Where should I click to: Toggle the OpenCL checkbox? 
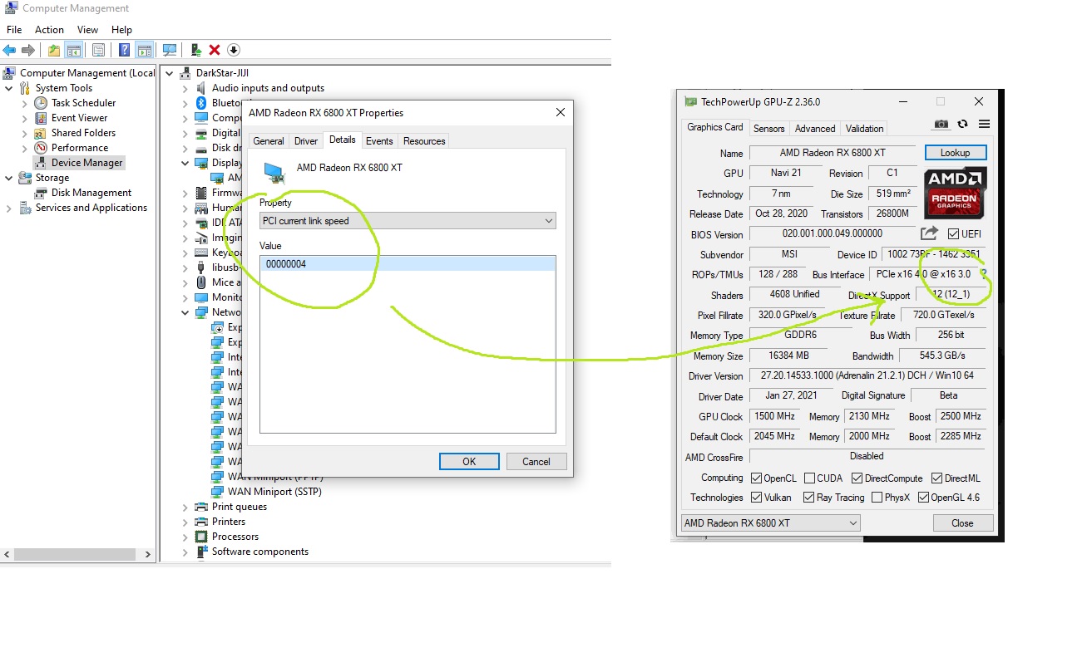(x=756, y=478)
